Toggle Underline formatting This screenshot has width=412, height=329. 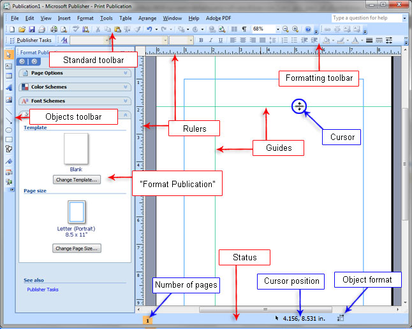pyautogui.click(x=221, y=40)
